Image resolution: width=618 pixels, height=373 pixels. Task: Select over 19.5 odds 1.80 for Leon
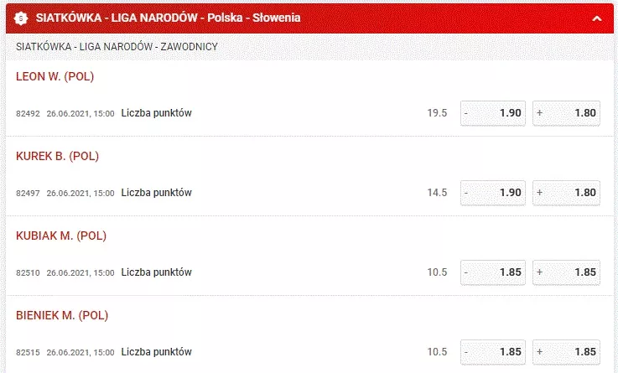(x=566, y=113)
